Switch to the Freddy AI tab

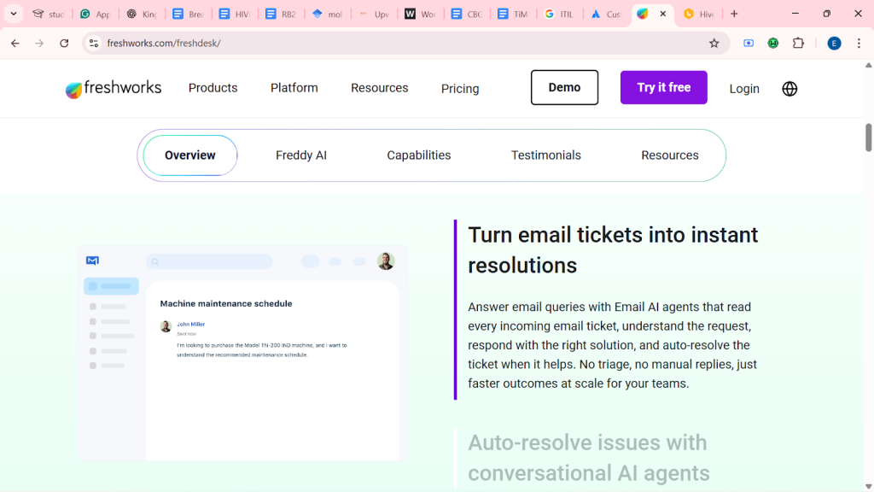tap(300, 155)
